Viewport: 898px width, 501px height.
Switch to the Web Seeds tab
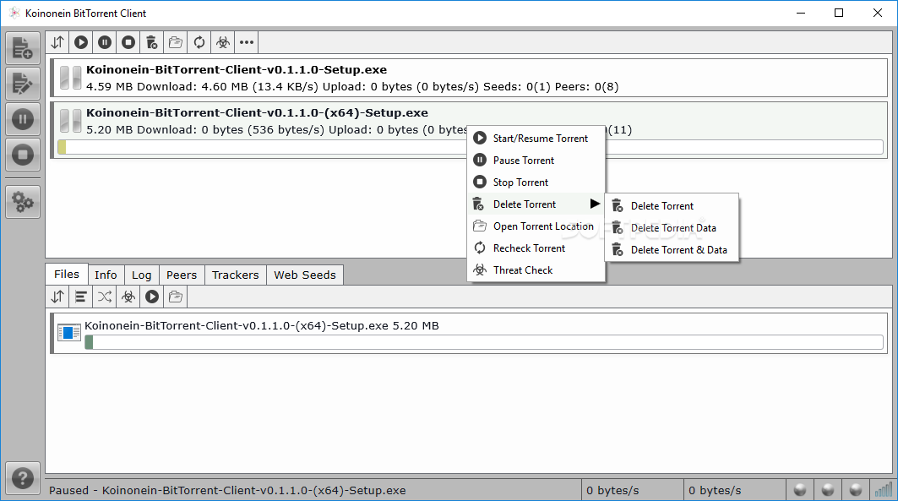(x=305, y=275)
